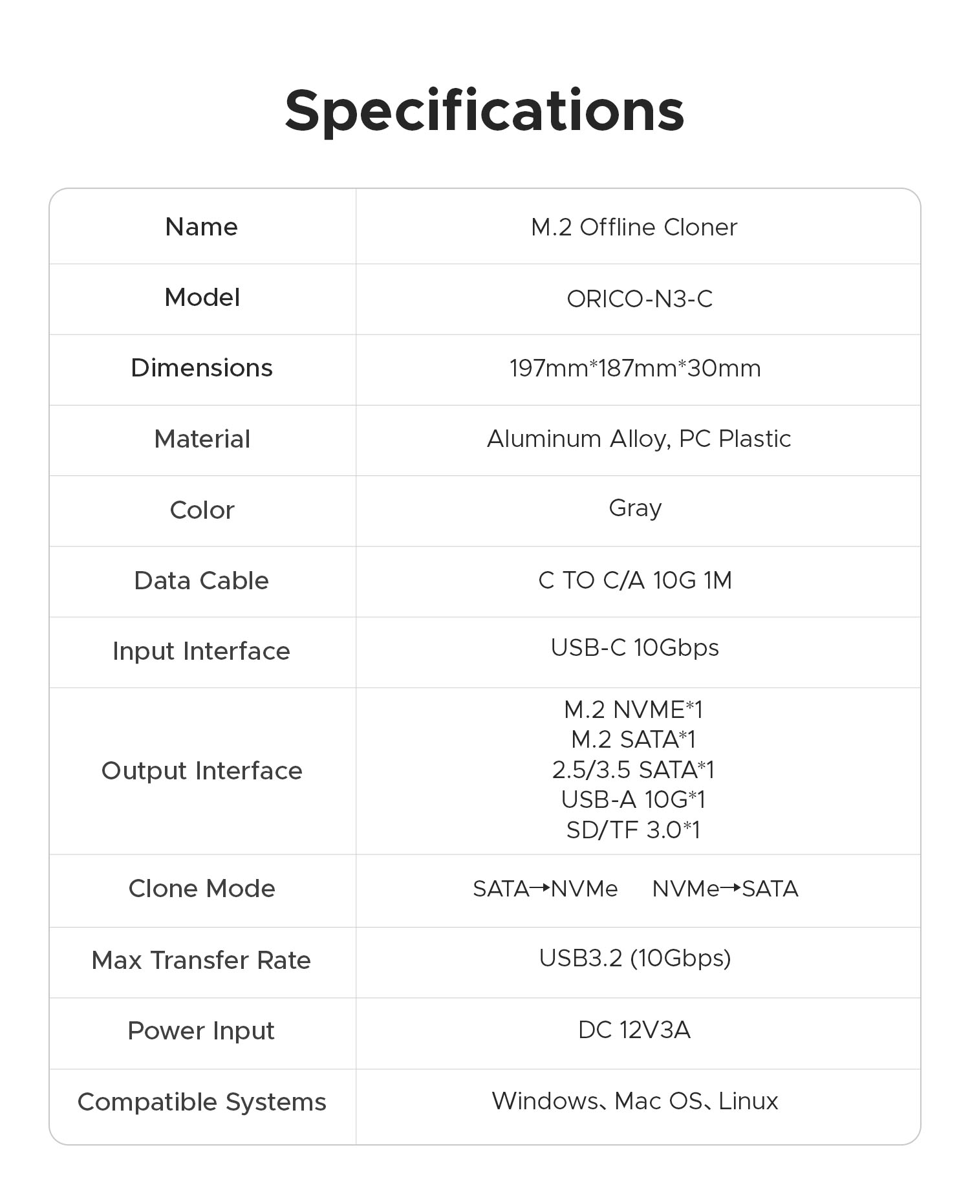Select the SD/TF 3.0*1 output line
The image size is (970, 1194).
click(x=633, y=830)
